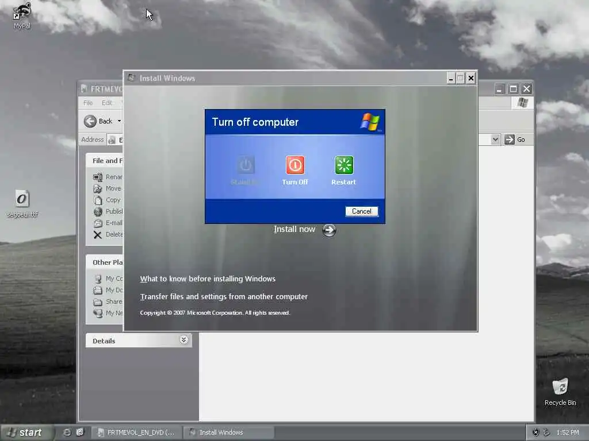This screenshot has width=589, height=441.
Task: Open the MyPal desktop shortcut
Action: pos(22,16)
